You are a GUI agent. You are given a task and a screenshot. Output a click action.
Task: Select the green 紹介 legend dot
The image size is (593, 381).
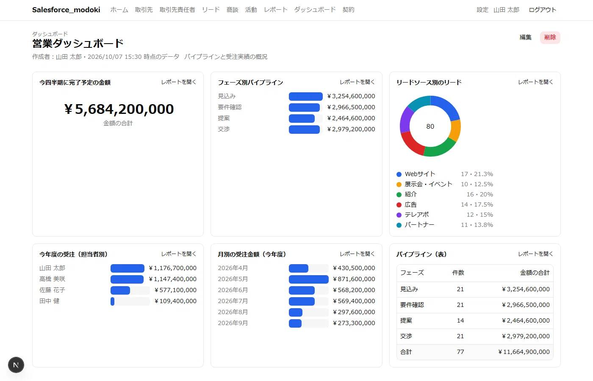point(399,195)
